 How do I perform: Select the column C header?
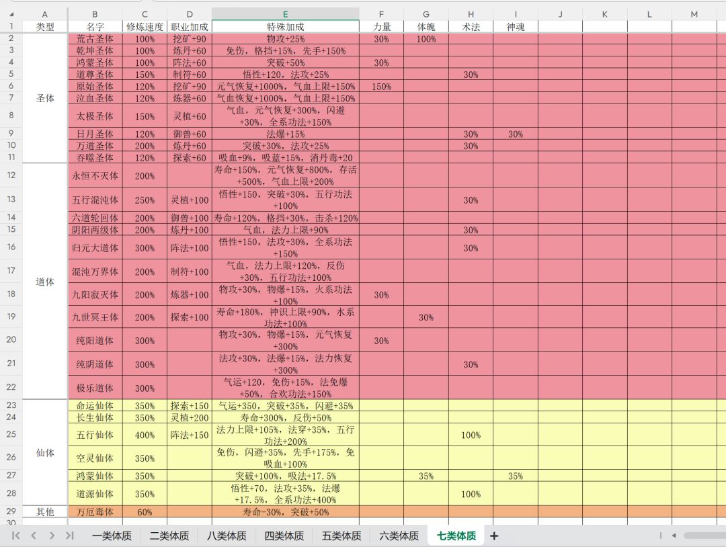145,14
